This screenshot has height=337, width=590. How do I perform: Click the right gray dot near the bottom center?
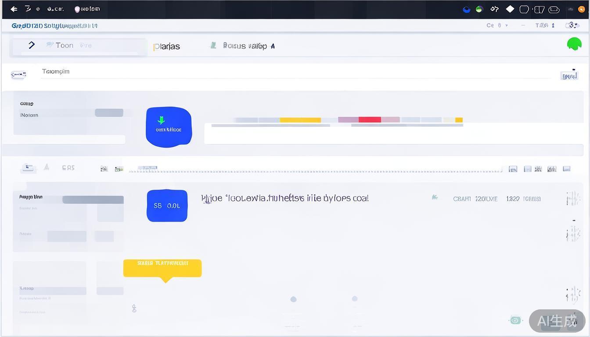click(x=355, y=299)
